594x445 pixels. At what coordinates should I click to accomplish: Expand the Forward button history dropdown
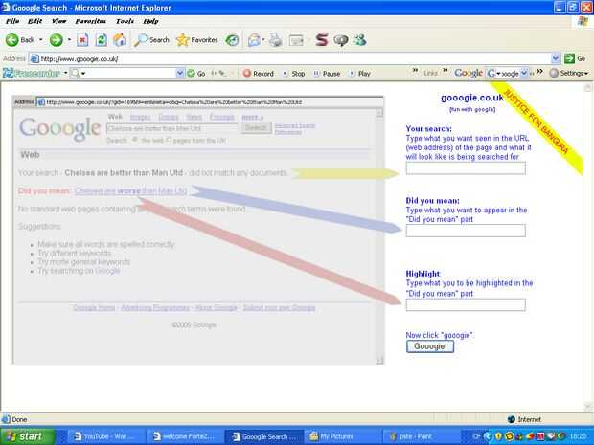coord(69,40)
